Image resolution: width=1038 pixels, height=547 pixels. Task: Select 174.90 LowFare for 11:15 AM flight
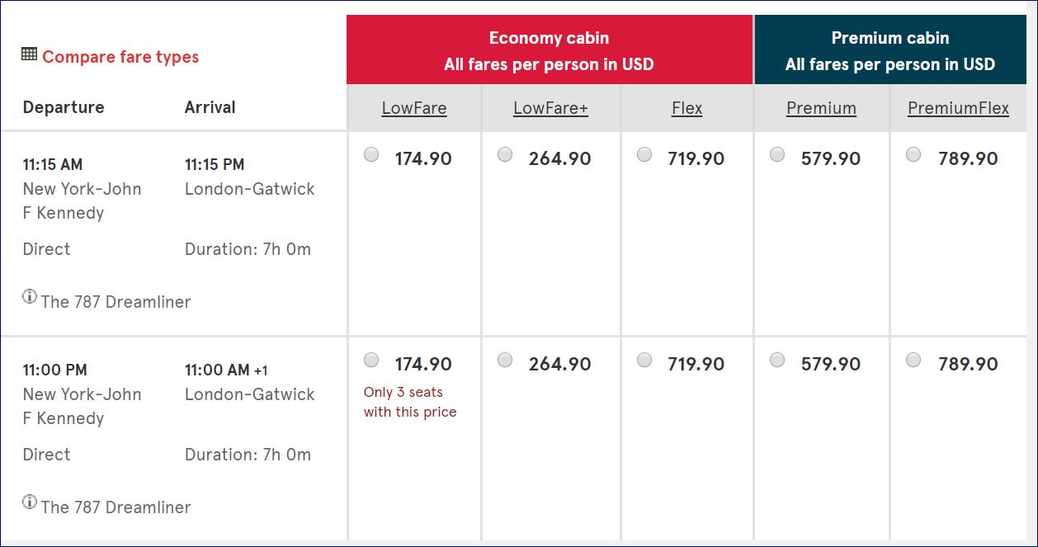[x=371, y=154]
